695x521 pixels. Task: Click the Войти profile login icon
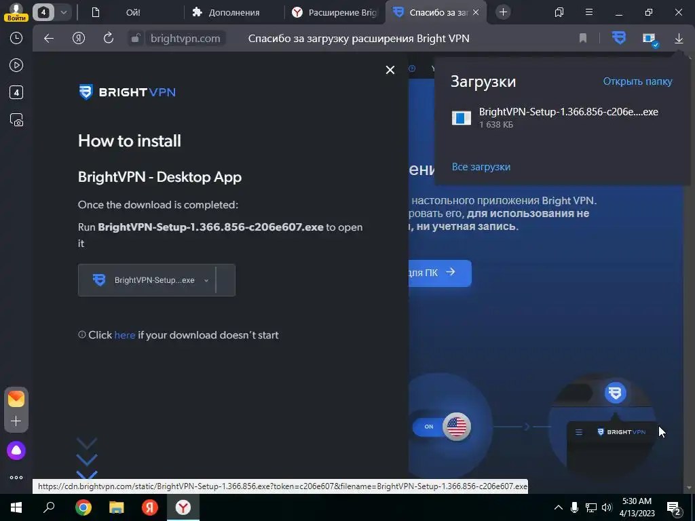(16, 12)
